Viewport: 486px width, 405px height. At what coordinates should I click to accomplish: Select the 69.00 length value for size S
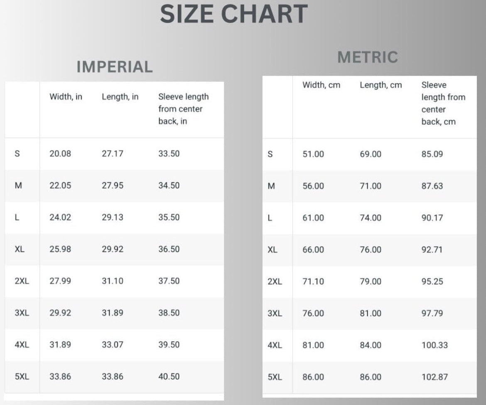(x=370, y=154)
